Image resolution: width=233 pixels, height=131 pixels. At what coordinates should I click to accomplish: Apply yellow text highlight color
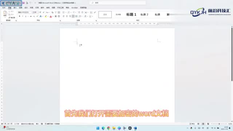click(x=46, y=16)
